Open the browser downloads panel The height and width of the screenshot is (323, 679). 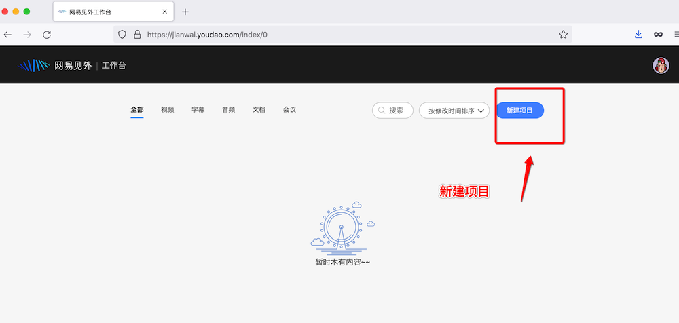pos(638,34)
